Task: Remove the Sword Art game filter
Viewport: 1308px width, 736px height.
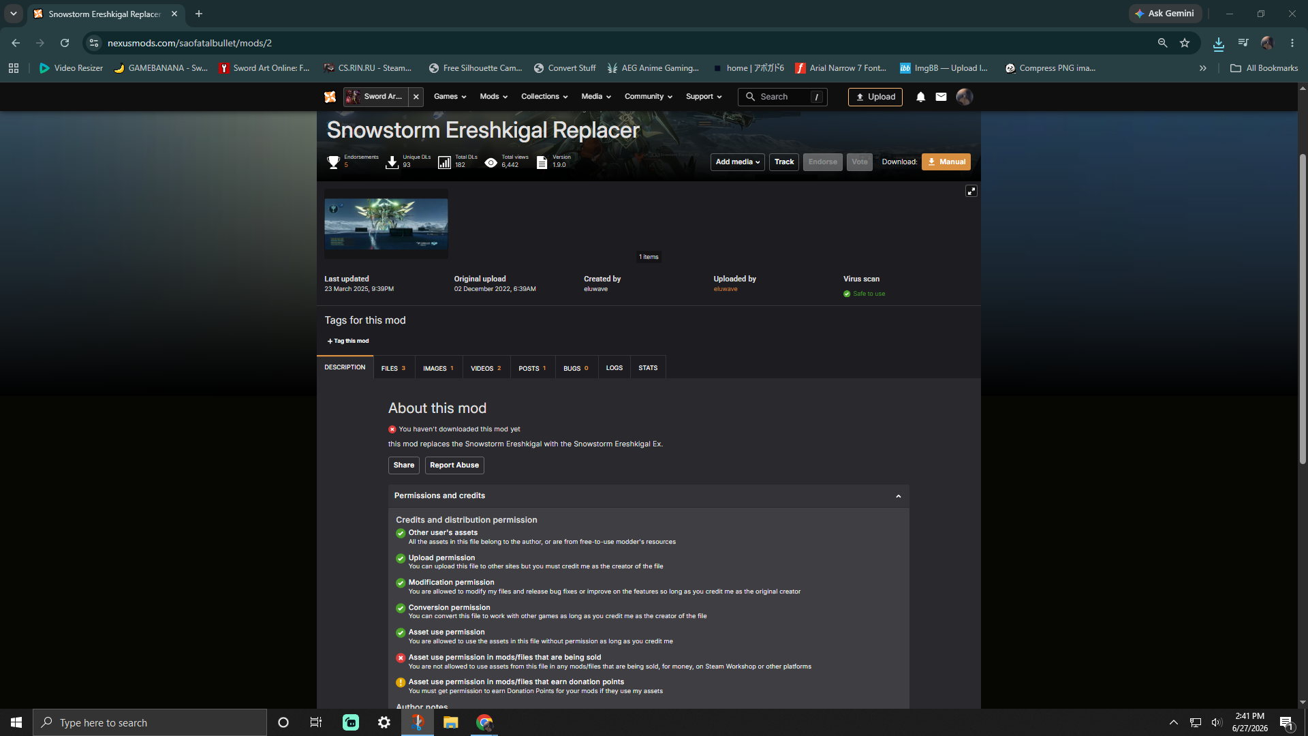Action: pyautogui.click(x=416, y=97)
